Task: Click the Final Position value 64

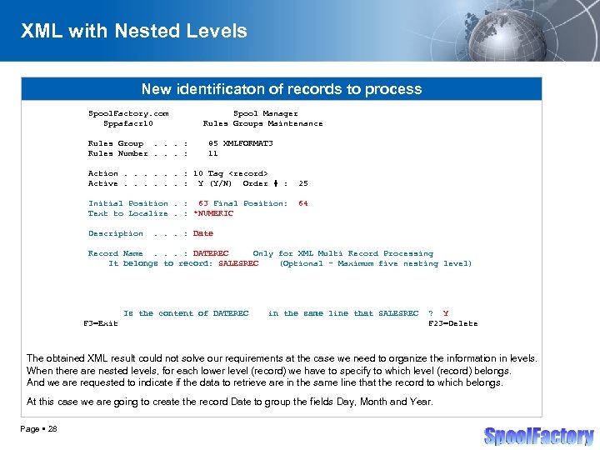Action: (303, 203)
